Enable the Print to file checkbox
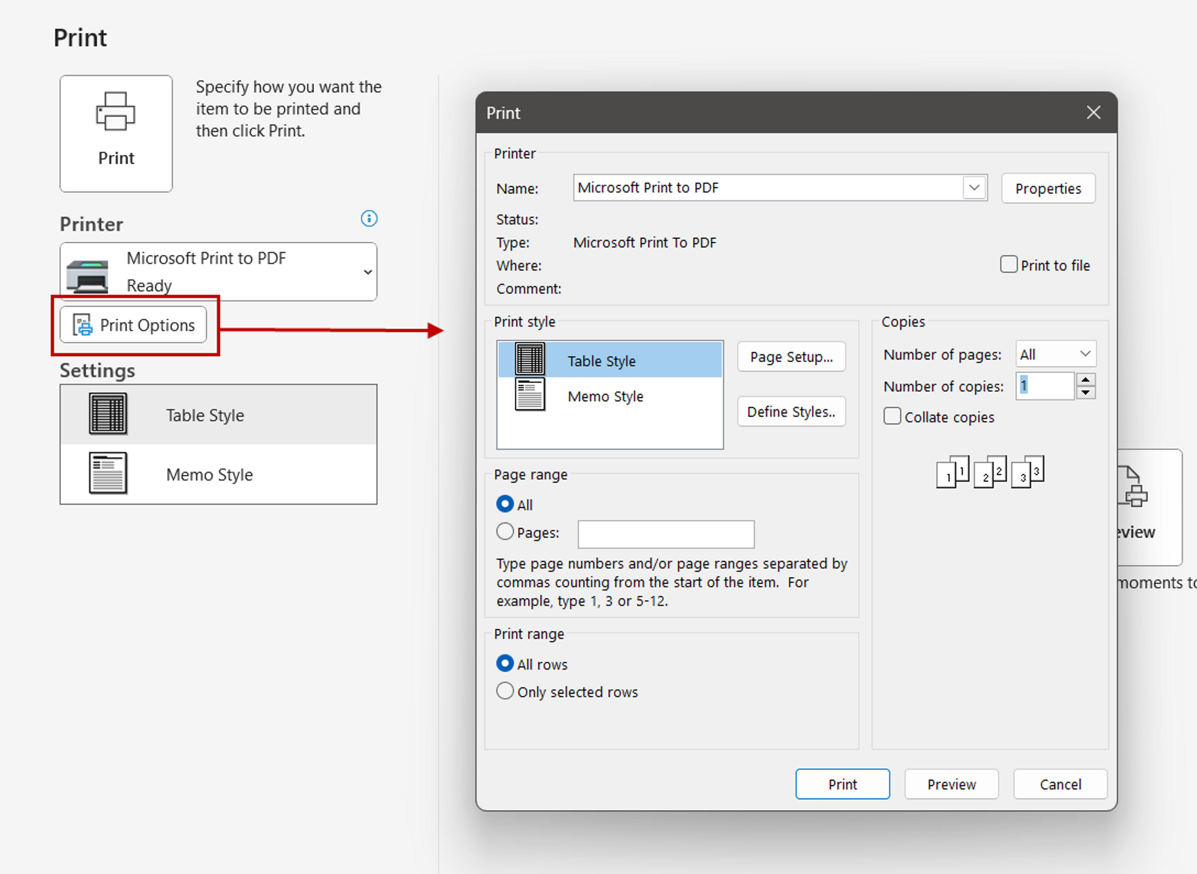 [1008, 264]
